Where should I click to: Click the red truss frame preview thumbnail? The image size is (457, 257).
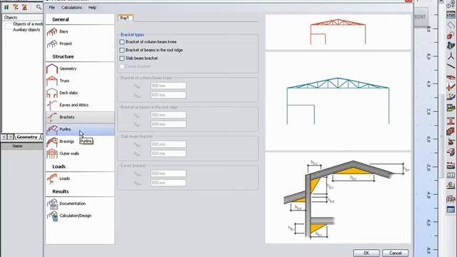pos(338,31)
